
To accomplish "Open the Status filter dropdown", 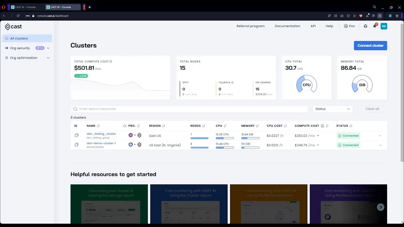I will click(333, 109).
